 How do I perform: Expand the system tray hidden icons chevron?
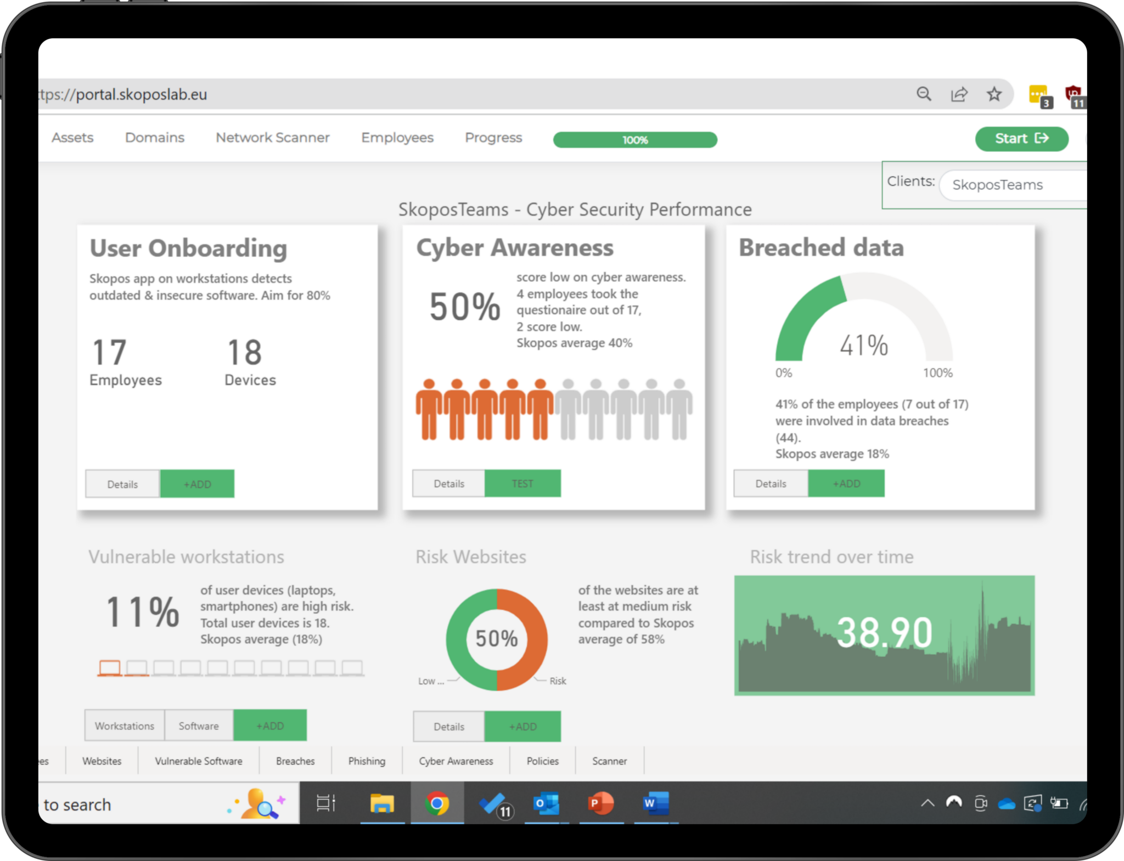[928, 803]
